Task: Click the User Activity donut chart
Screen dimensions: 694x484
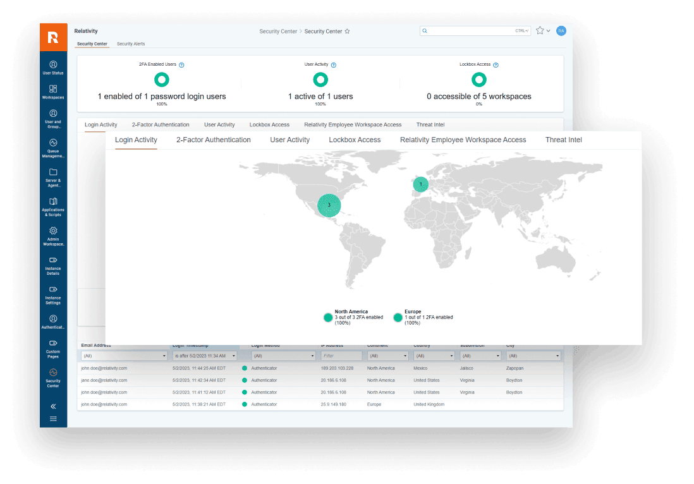Action: click(320, 80)
